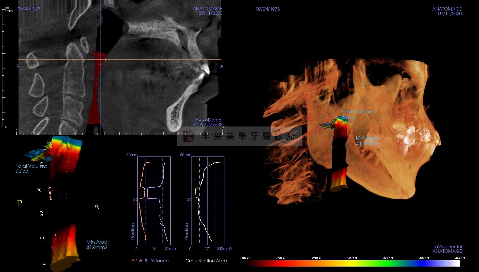Click the Total Volume annotation in 3D skull view
Image resolution: width=479 pixels, height=272 pixels.
click(x=357, y=114)
